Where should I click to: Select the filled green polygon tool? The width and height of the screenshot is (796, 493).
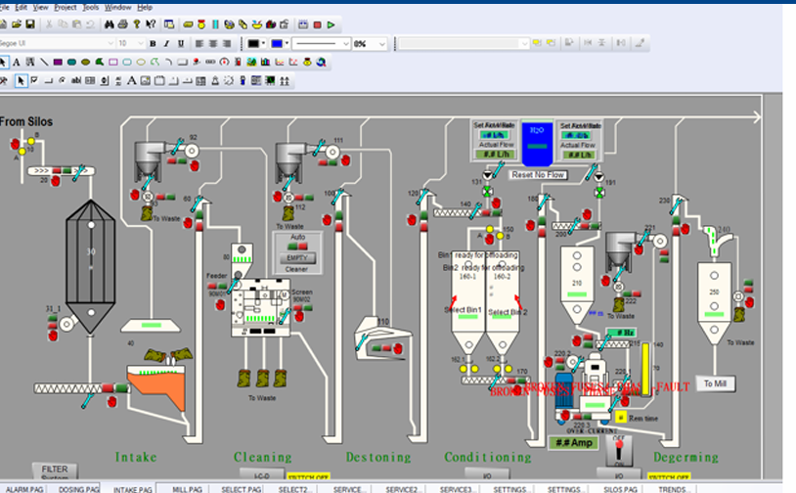100,62
